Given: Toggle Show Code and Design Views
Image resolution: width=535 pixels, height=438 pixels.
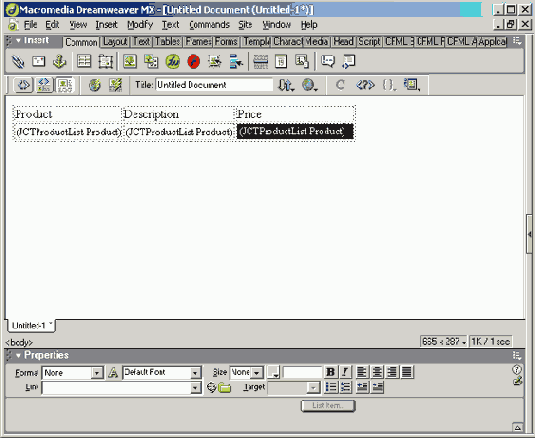Looking at the screenshot, I should click(44, 85).
